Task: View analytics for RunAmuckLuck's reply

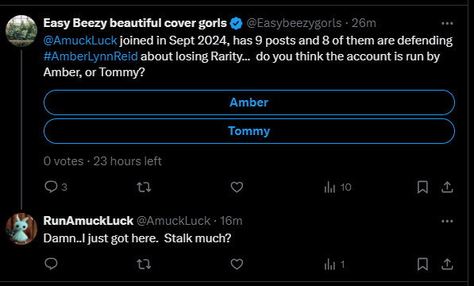Action: coord(334,265)
